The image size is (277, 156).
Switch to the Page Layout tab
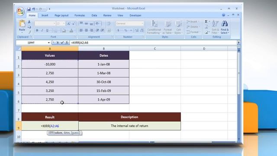61,16
